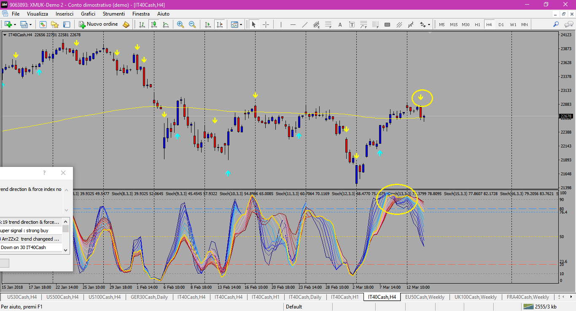Switch to the GER30Cash,Daily chart tab
The width and height of the screenshot is (576, 311).
tap(149, 297)
